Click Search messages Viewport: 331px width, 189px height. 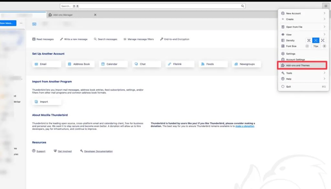tap(106, 39)
